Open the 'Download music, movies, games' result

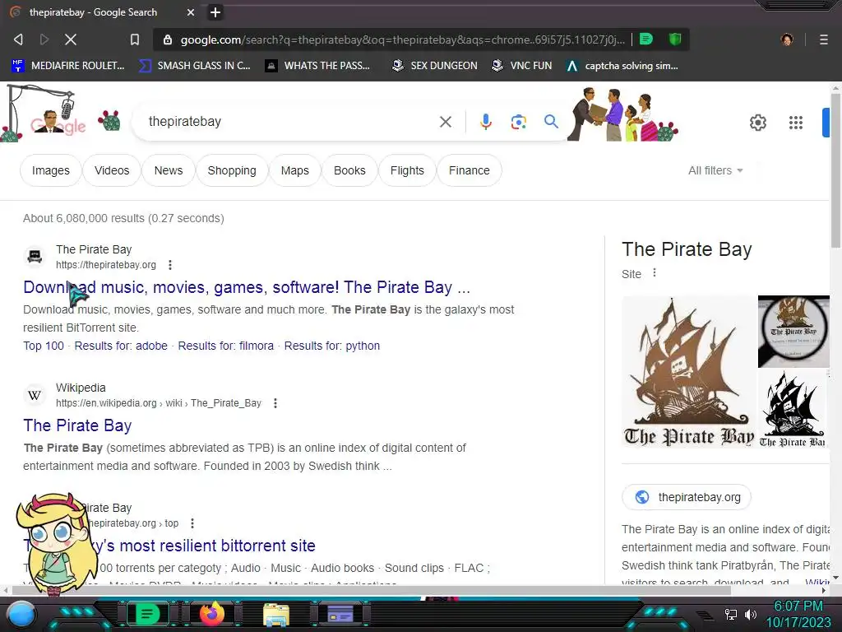point(247,287)
